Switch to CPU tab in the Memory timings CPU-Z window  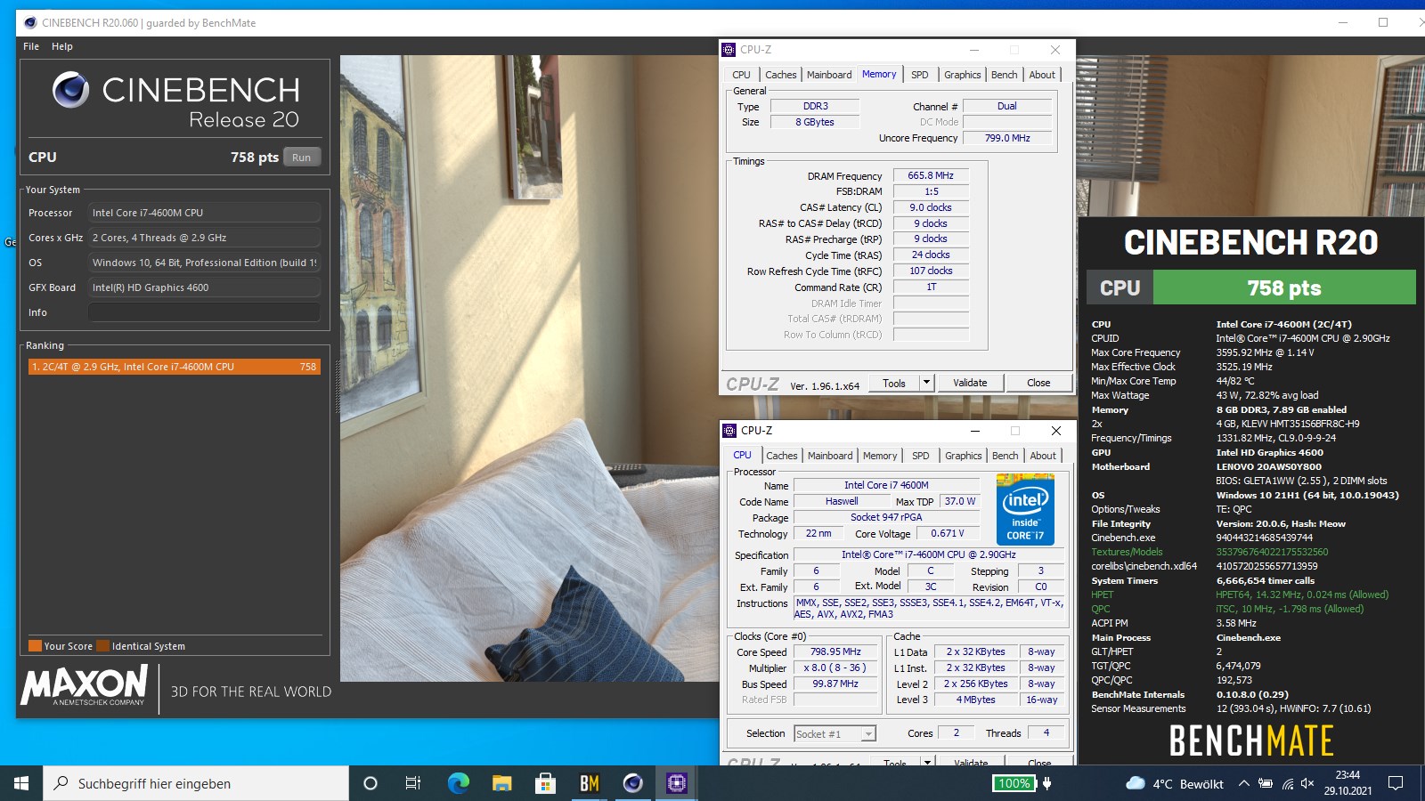coord(741,75)
